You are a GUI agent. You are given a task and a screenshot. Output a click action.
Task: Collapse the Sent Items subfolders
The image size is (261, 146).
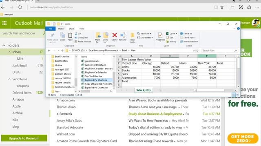click(9, 79)
